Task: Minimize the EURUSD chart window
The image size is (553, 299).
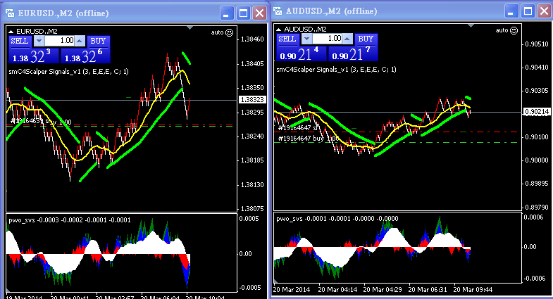Action: tap(227, 13)
